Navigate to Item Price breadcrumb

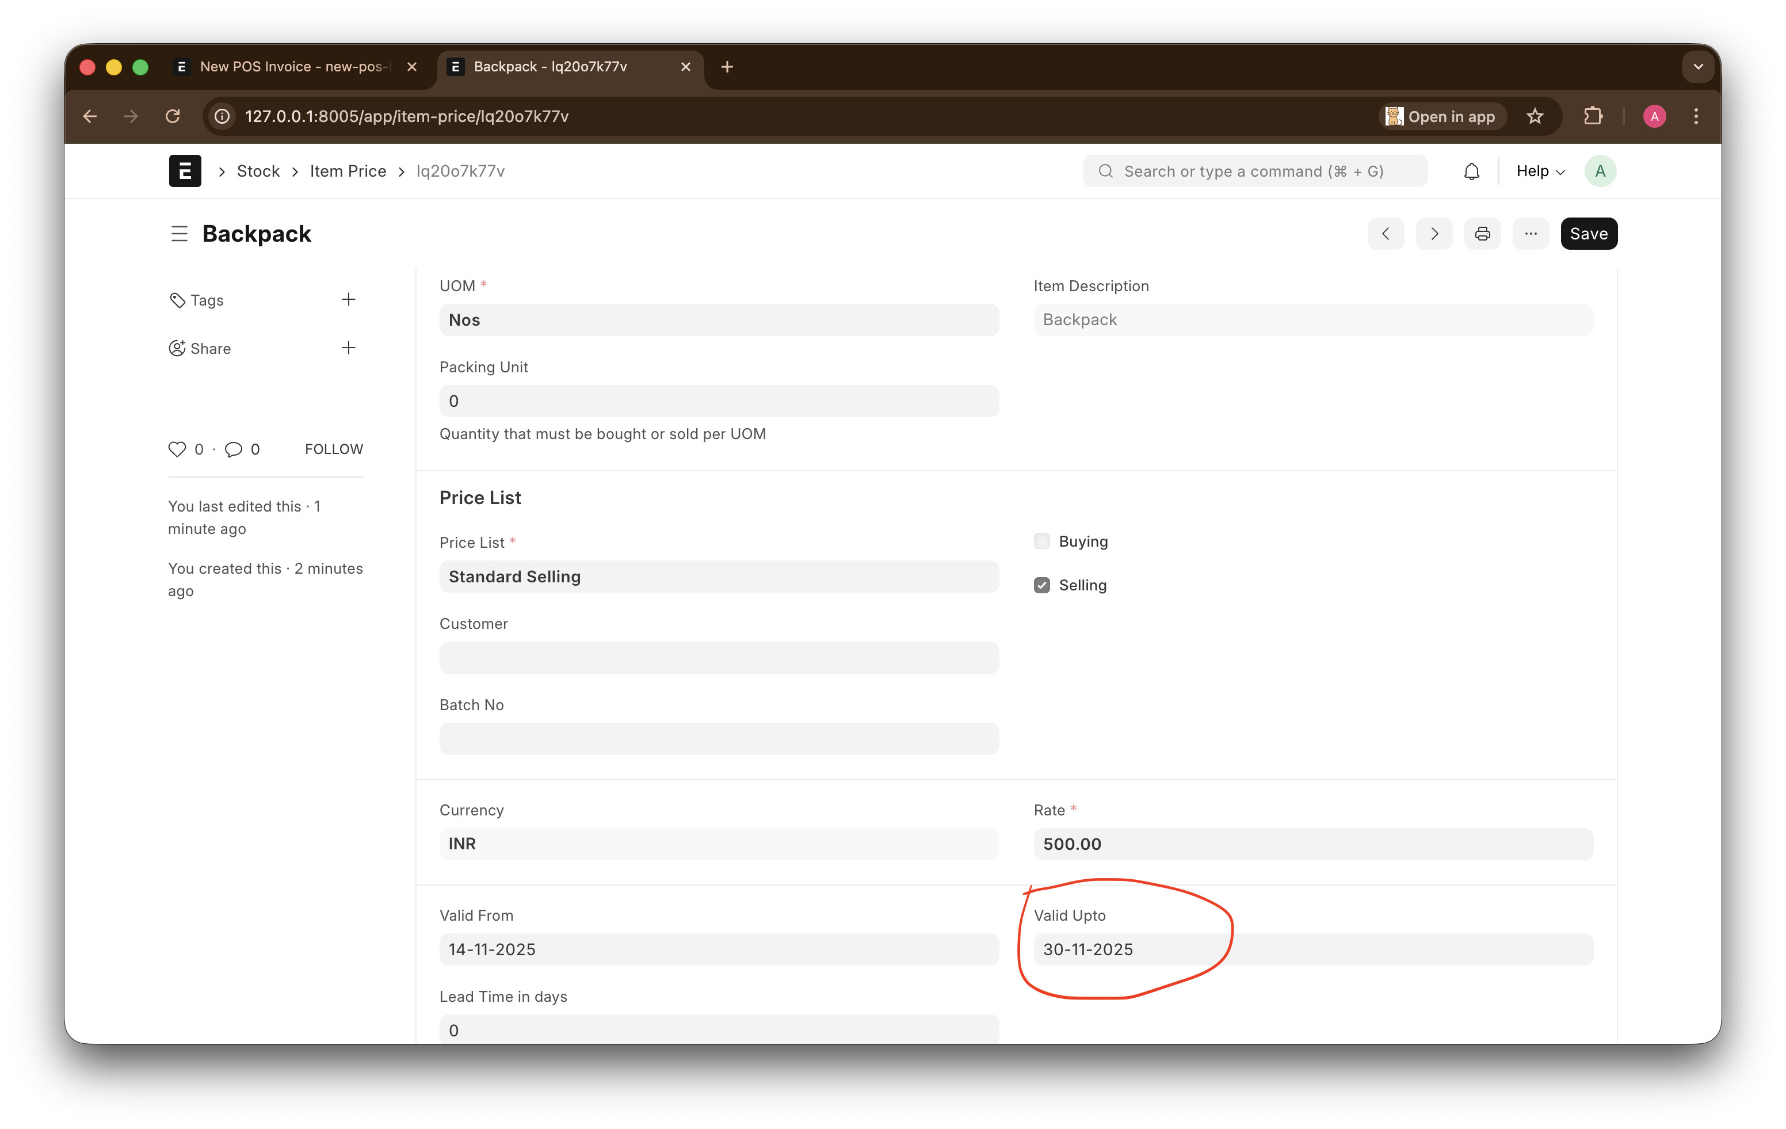[348, 171]
